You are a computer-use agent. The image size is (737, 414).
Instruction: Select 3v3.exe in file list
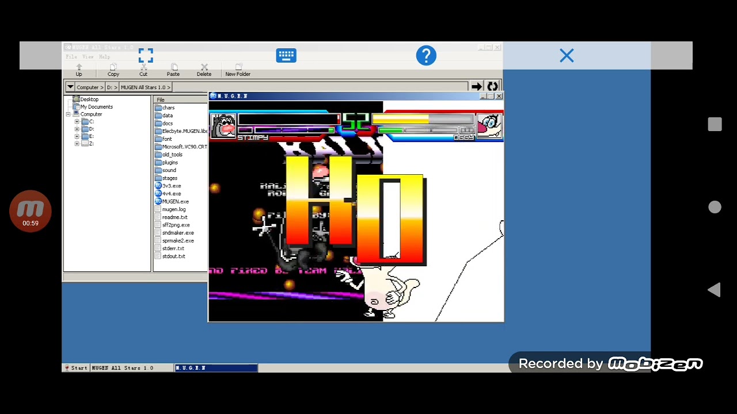coord(168,186)
